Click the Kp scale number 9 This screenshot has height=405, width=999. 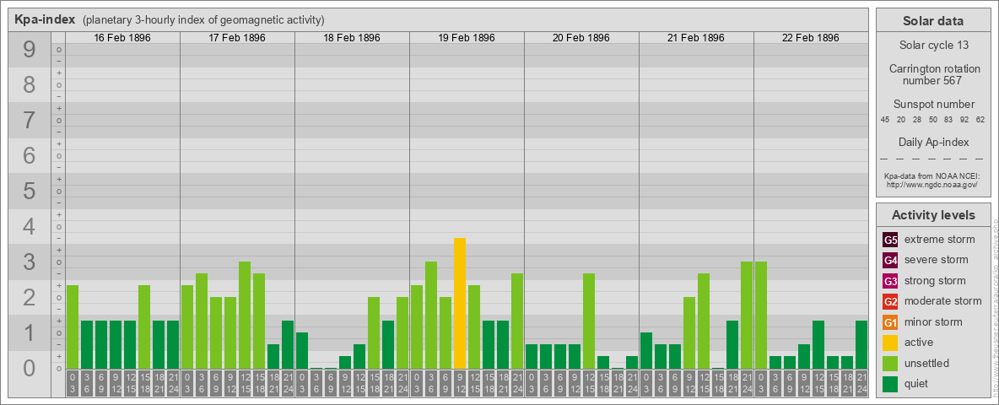[30, 49]
